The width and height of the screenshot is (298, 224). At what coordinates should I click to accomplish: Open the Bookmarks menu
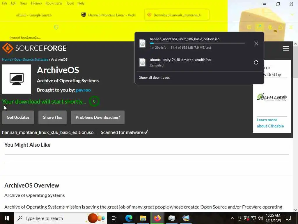point(54,3)
